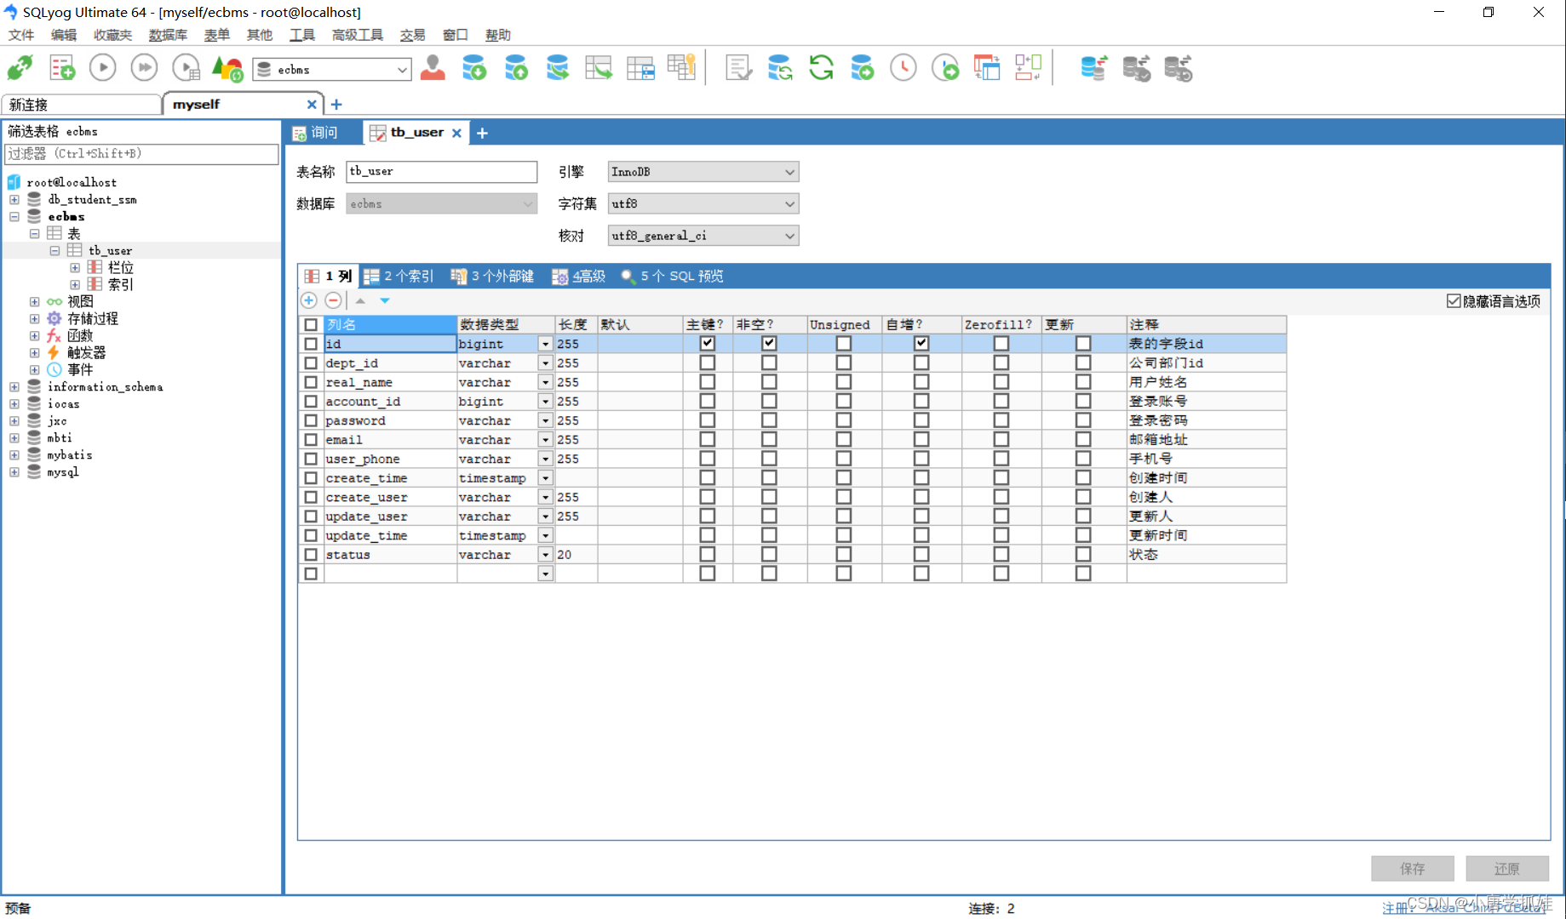Toggle not-null checkbox for id row
Image resolution: width=1566 pixels, height=919 pixels.
(769, 344)
